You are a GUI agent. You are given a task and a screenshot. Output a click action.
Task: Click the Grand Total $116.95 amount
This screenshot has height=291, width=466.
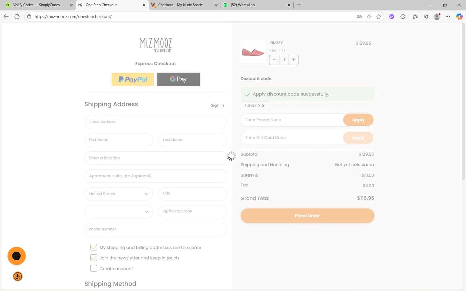point(365,198)
